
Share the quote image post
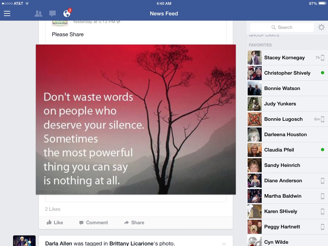(134, 223)
